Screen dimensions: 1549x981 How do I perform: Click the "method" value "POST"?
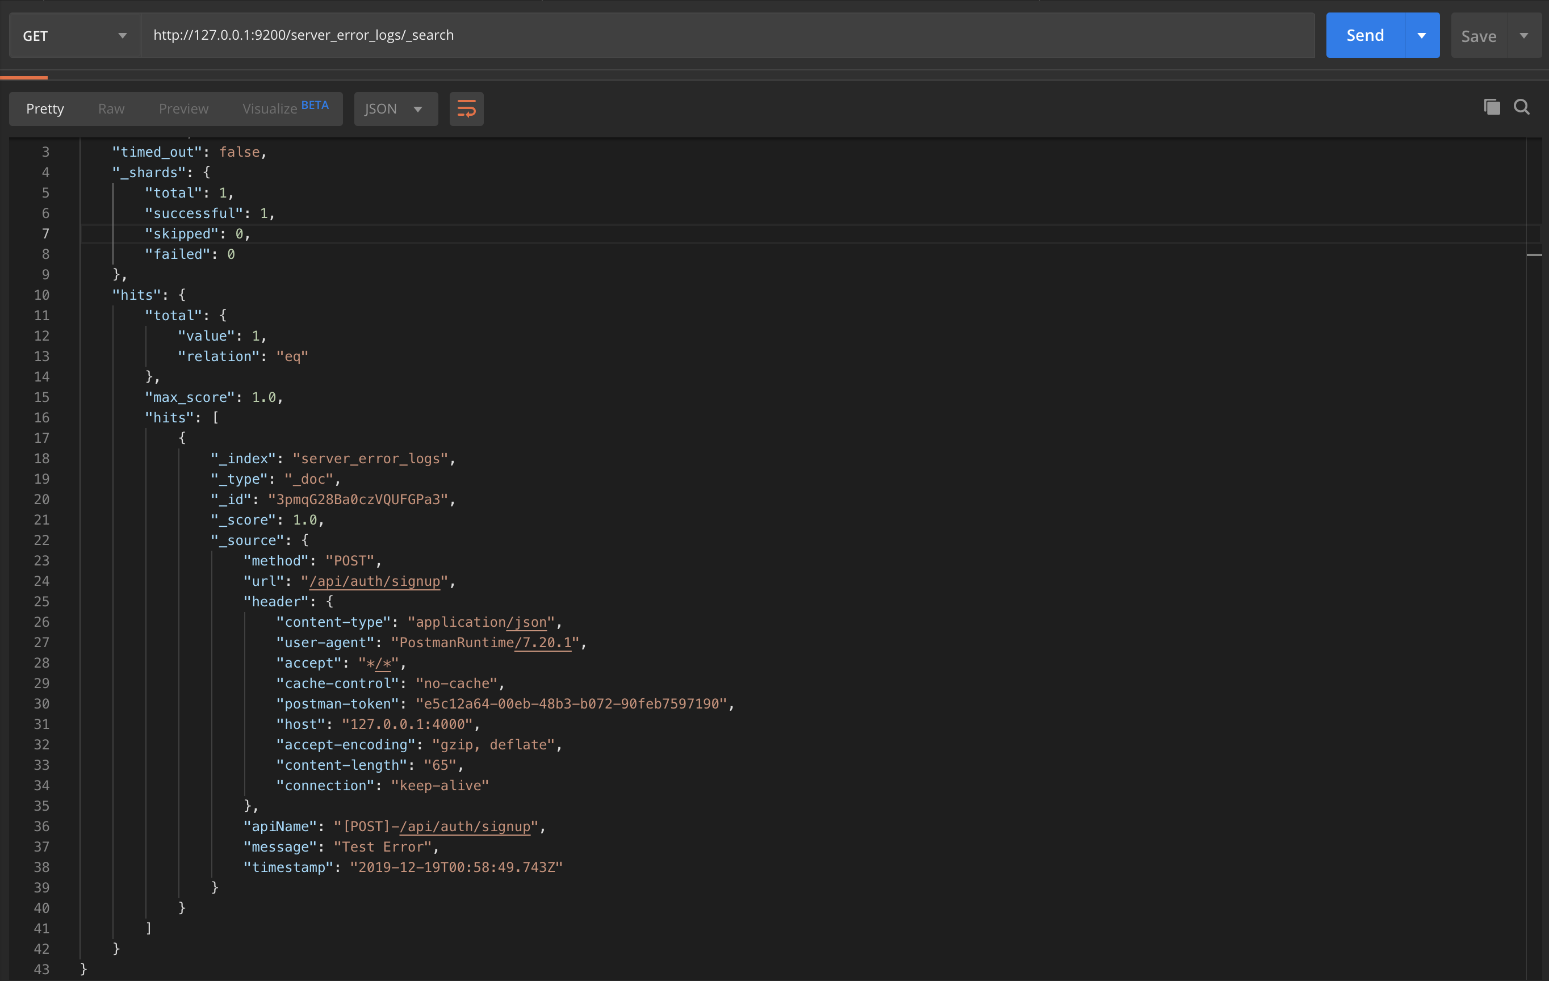click(x=350, y=561)
